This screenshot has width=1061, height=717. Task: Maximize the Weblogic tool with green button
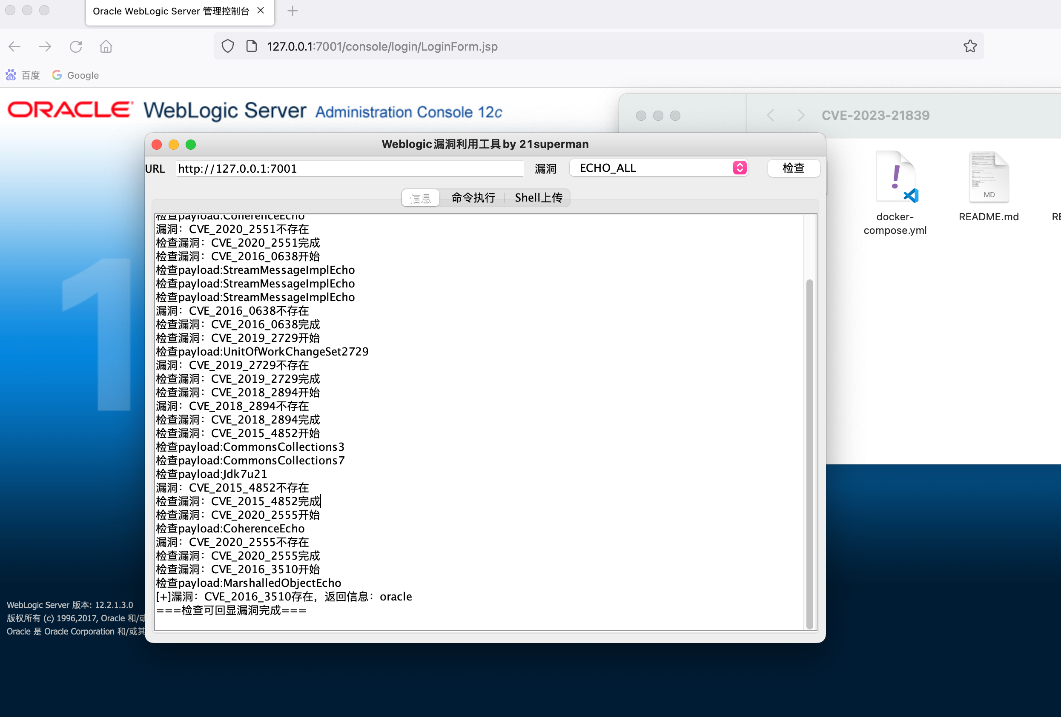[x=191, y=145]
